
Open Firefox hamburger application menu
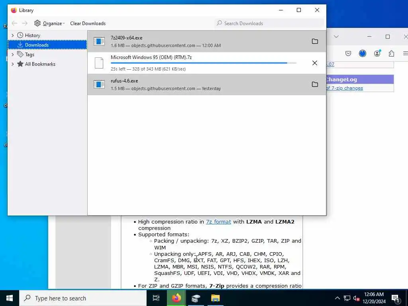pyautogui.click(x=405, y=53)
